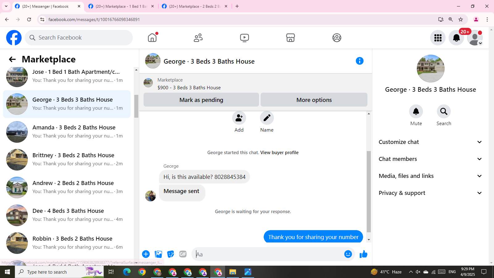Image resolution: width=494 pixels, height=278 pixels.
Task: Mute the conversation with bell icon
Action: click(x=416, y=112)
